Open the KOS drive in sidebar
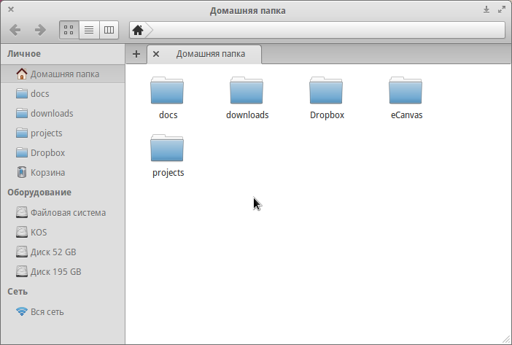 point(39,233)
